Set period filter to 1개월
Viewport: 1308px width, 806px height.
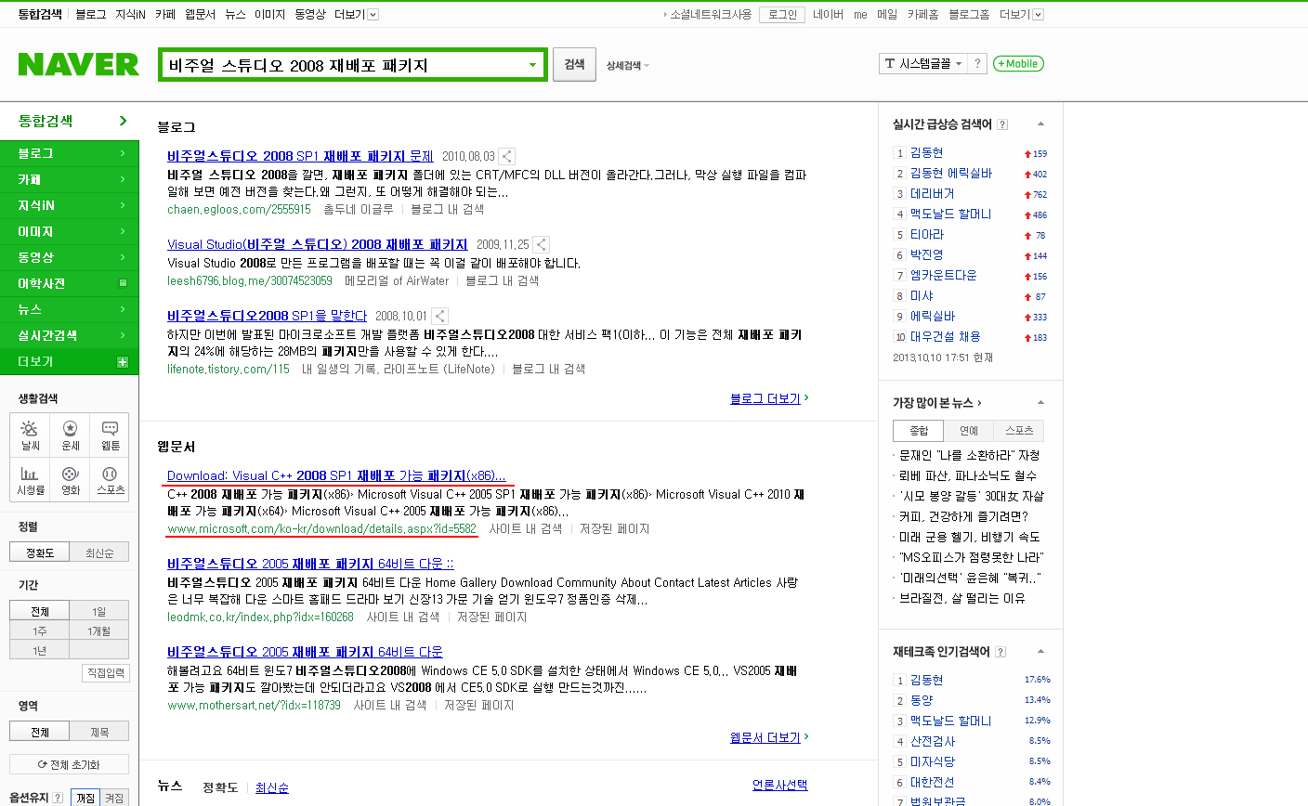(x=99, y=630)
